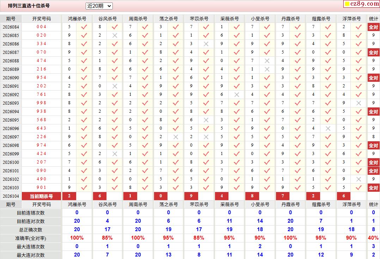The width and height of the screenshot is (380, 259).
Task: Click the gray cross in 谷风杀号 for 2026099
Action: tap(115, 154)
